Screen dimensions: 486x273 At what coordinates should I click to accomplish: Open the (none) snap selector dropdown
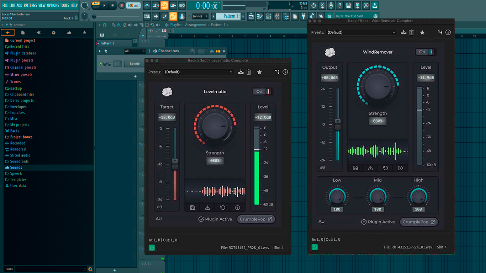point(200,16)
